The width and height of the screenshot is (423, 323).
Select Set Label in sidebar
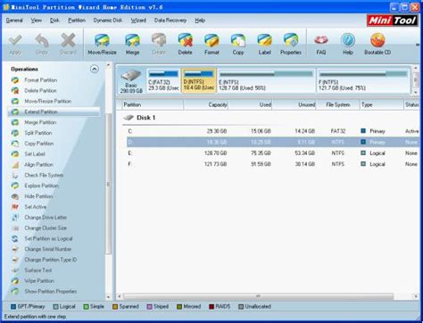click(35, 154)
